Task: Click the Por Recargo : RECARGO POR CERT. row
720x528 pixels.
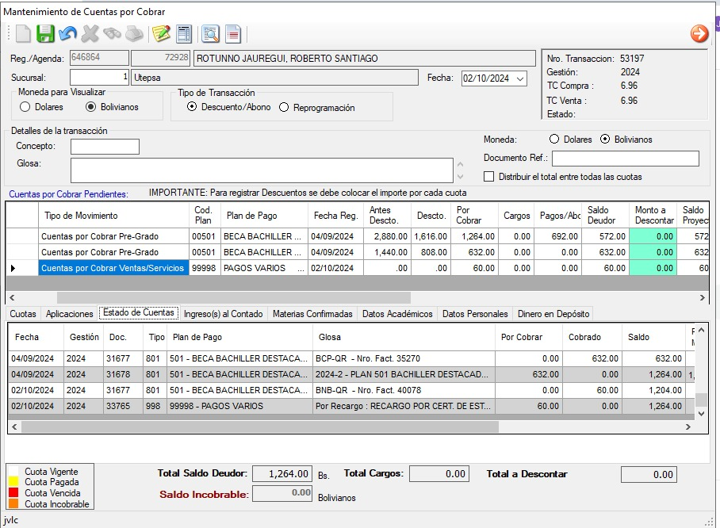Action: [350, 407]
